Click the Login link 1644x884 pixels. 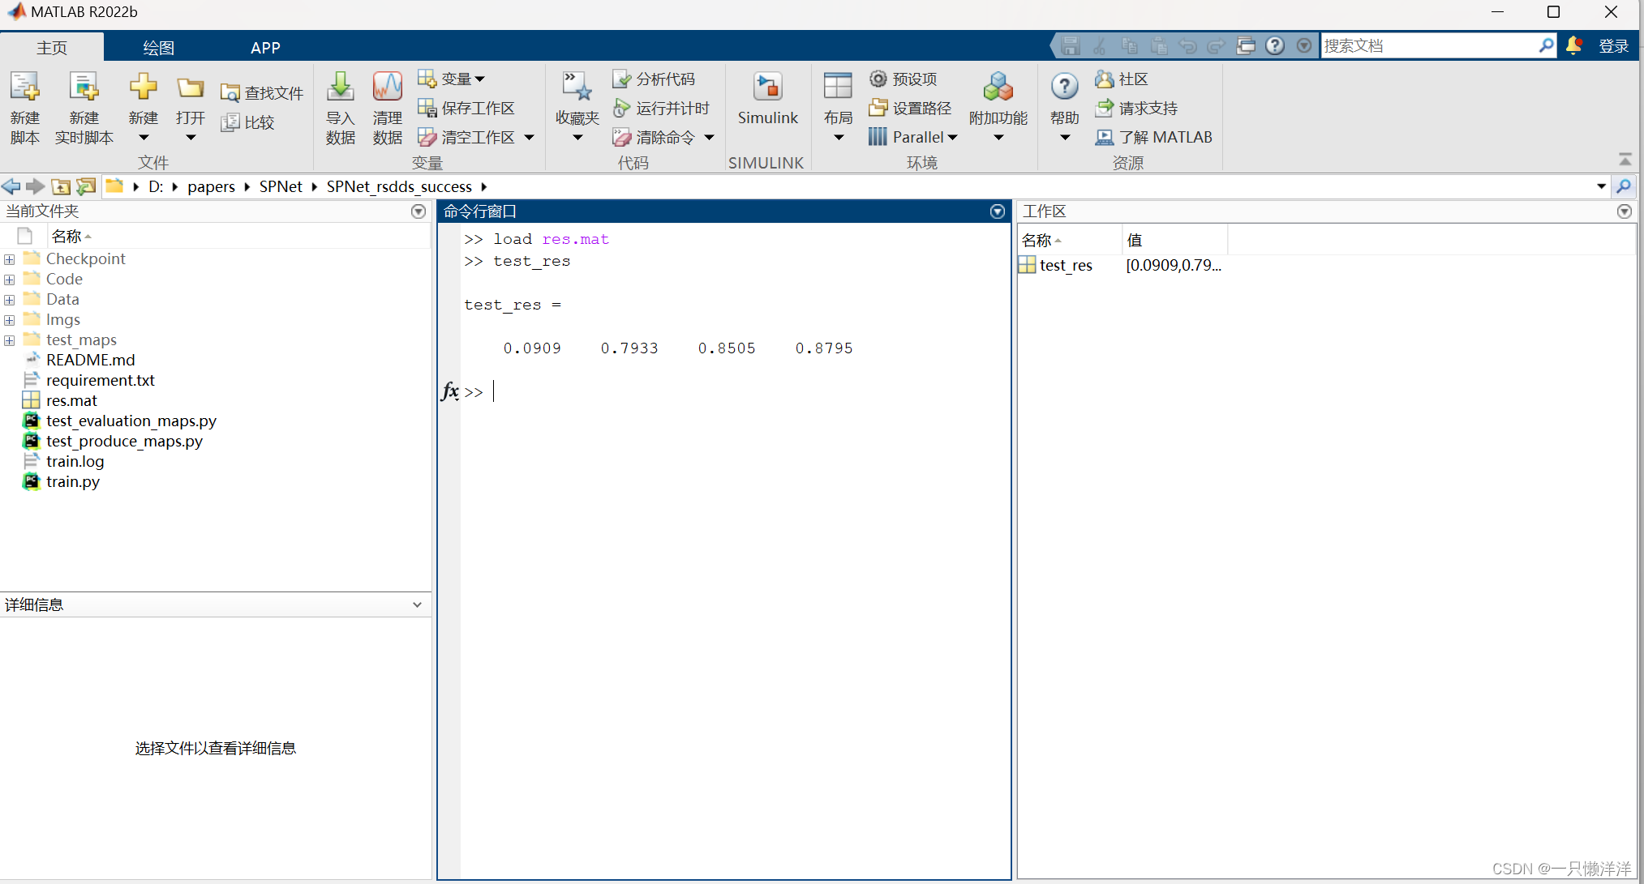(x=1613, y=46)
